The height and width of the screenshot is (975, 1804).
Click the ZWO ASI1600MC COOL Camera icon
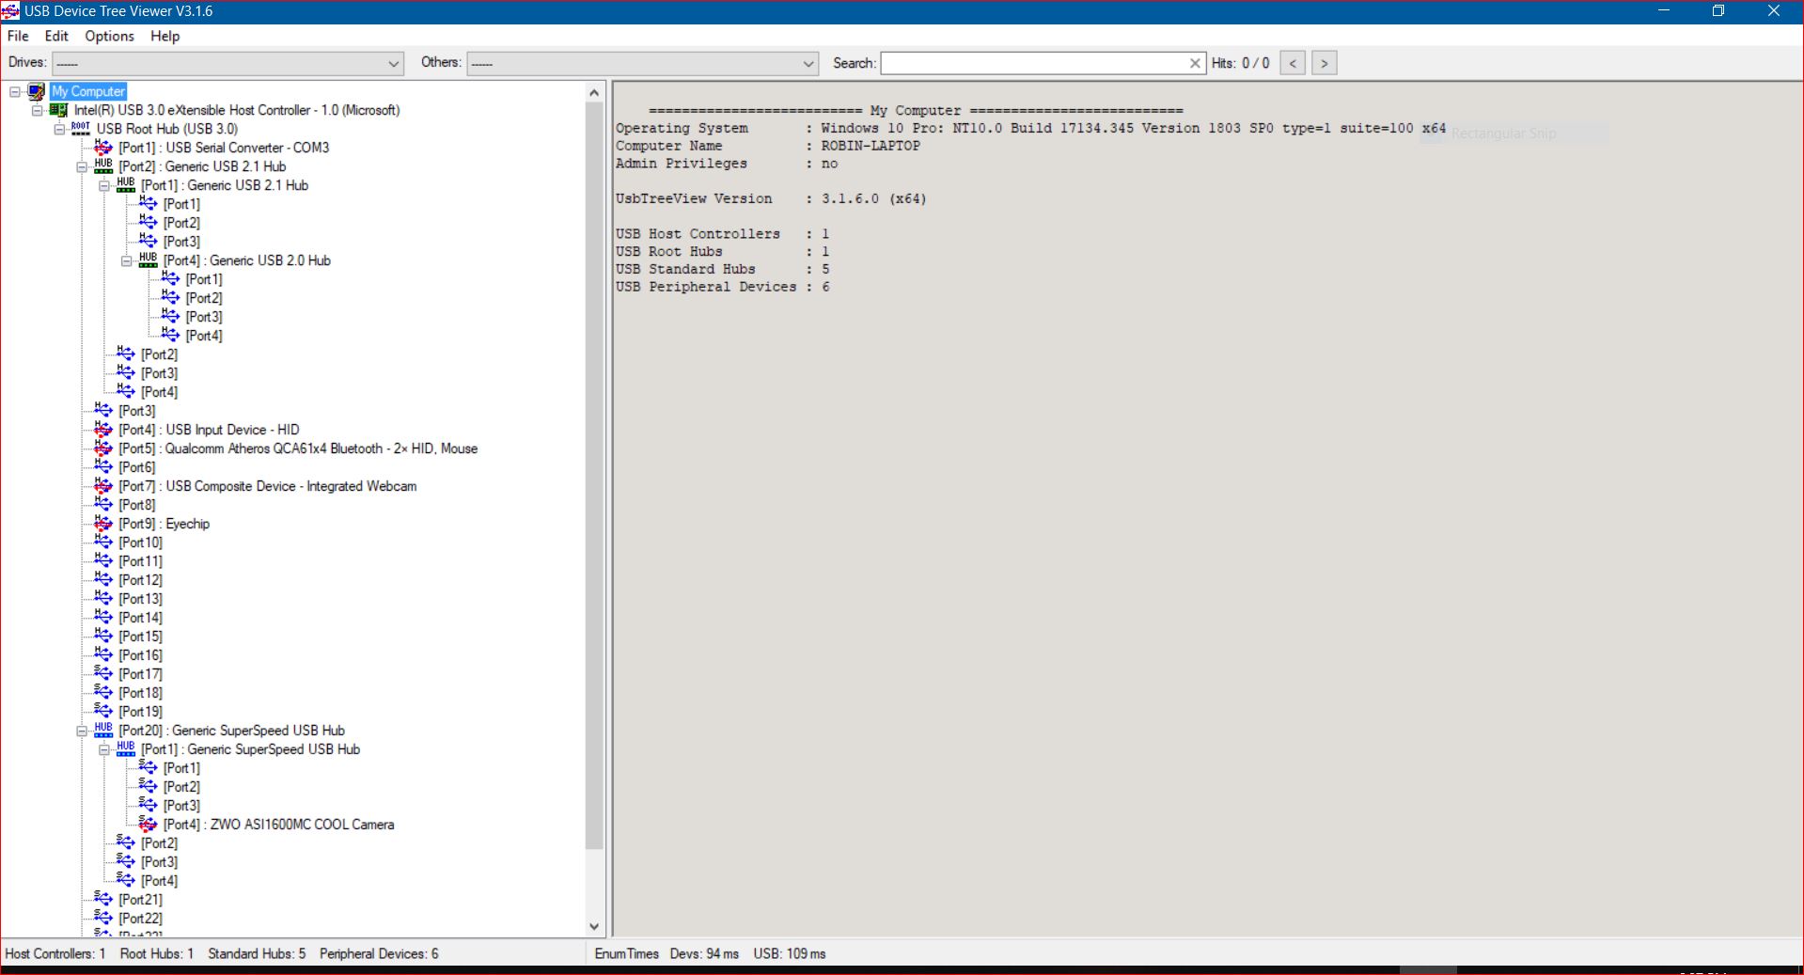149,825
